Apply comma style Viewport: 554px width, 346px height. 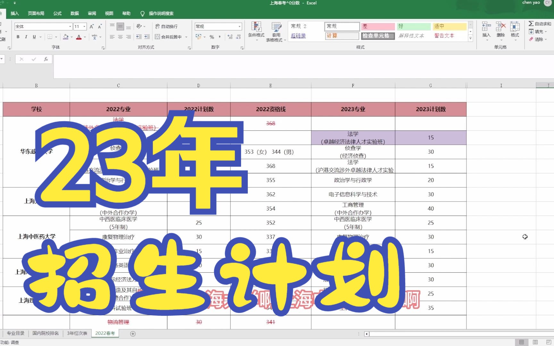click(220, 37)
